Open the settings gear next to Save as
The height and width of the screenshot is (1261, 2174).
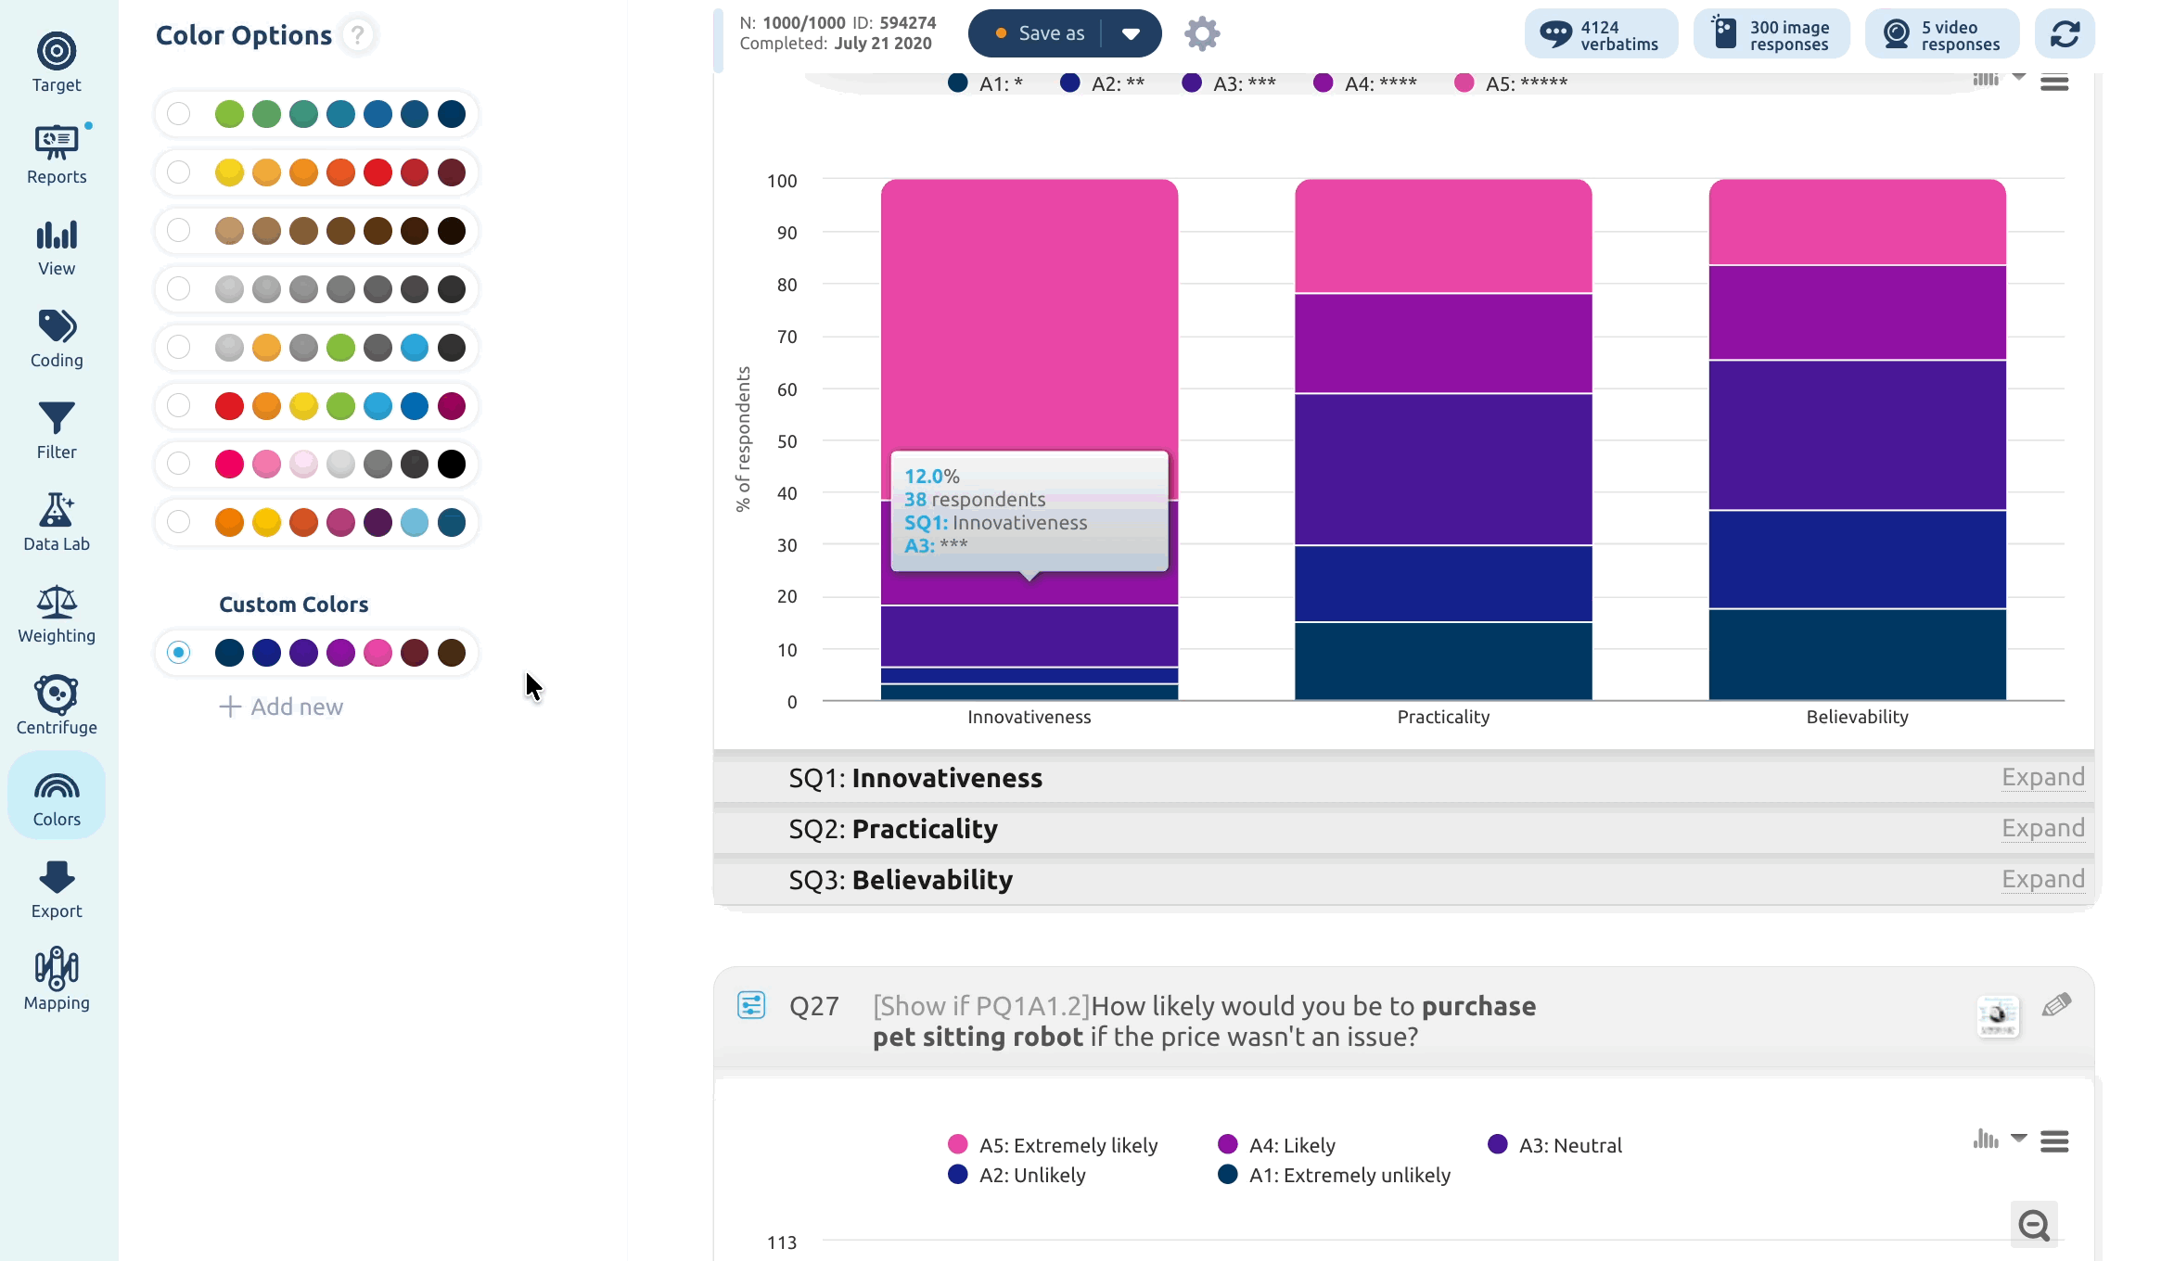coord(1202,34)
